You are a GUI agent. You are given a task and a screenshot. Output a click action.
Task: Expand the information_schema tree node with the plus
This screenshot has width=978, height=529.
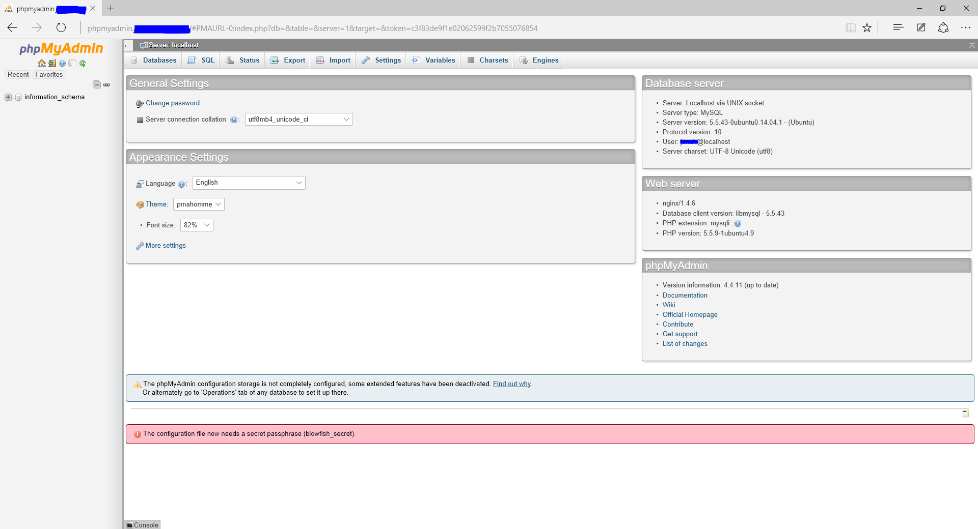coord(8,97)
